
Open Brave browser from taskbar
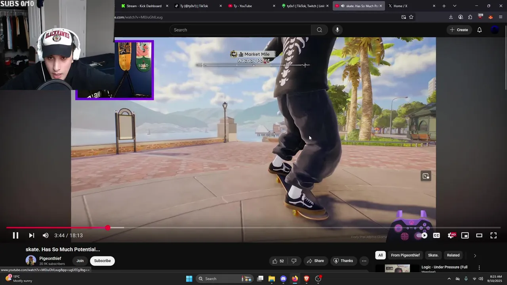pos(307,279)
